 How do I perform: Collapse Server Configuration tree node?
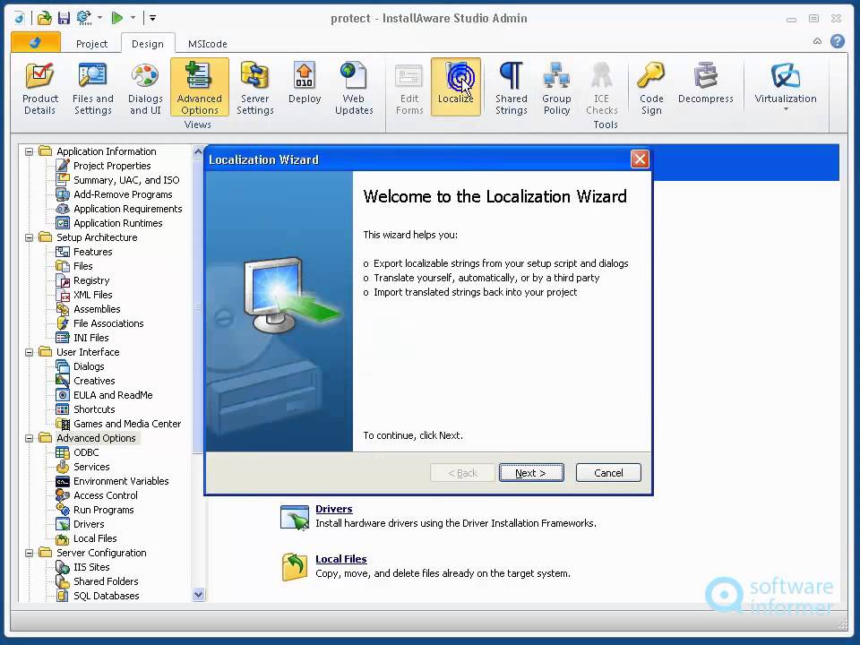(x=29, y=553)
